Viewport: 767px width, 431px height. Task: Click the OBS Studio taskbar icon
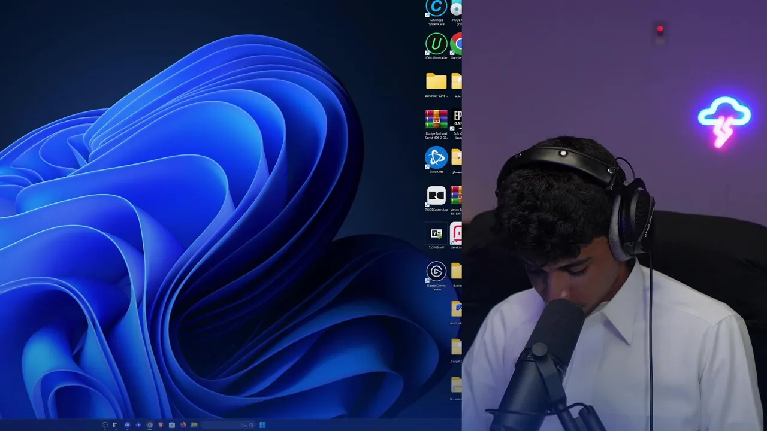tap(105, 425)
